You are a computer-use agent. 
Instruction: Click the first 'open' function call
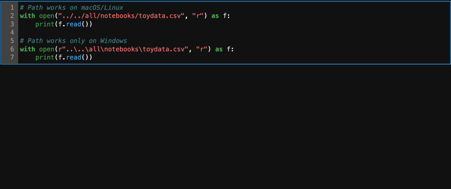click(47, 16)
